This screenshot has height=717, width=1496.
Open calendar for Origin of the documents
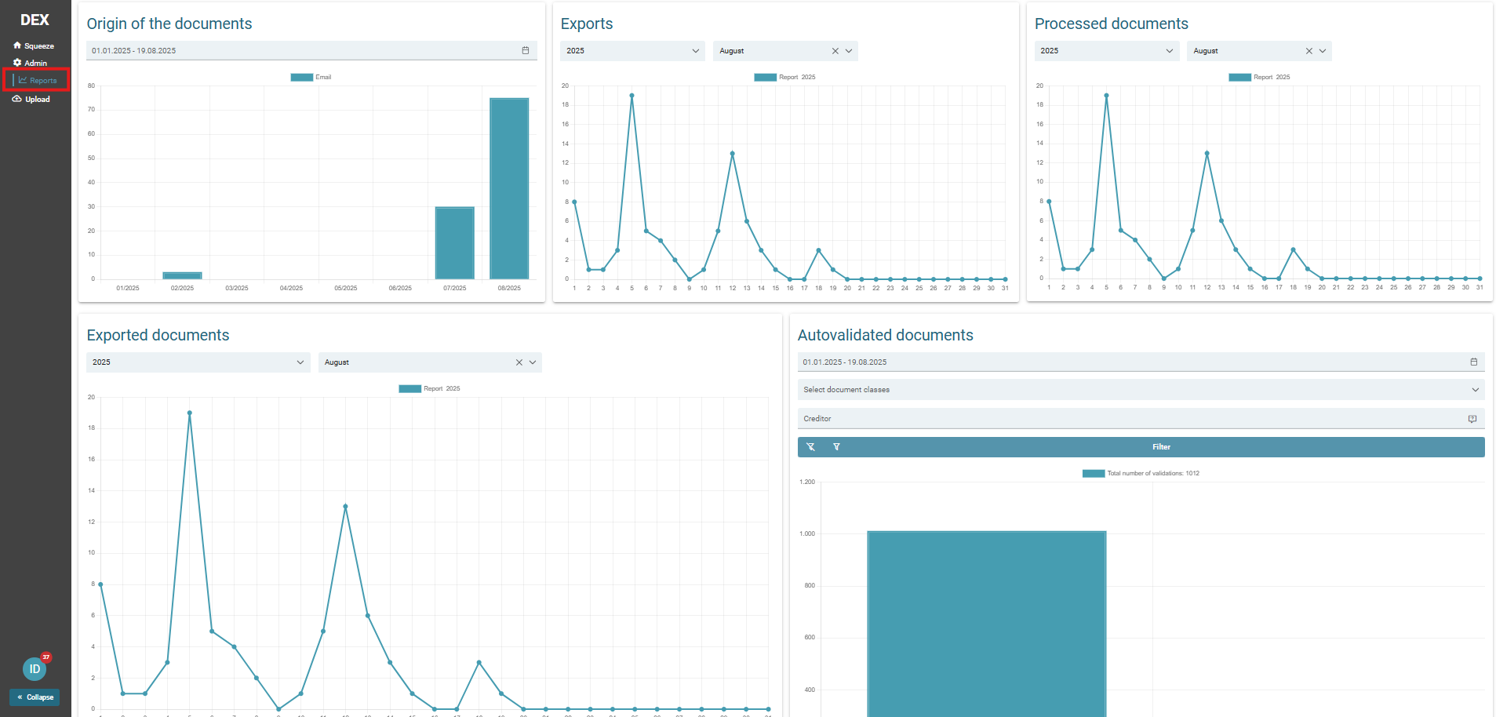[526, 50]
